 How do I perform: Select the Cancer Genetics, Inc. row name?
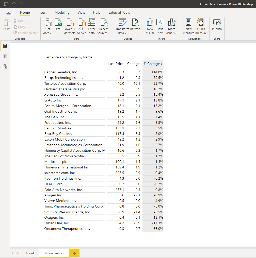point(61,72)
